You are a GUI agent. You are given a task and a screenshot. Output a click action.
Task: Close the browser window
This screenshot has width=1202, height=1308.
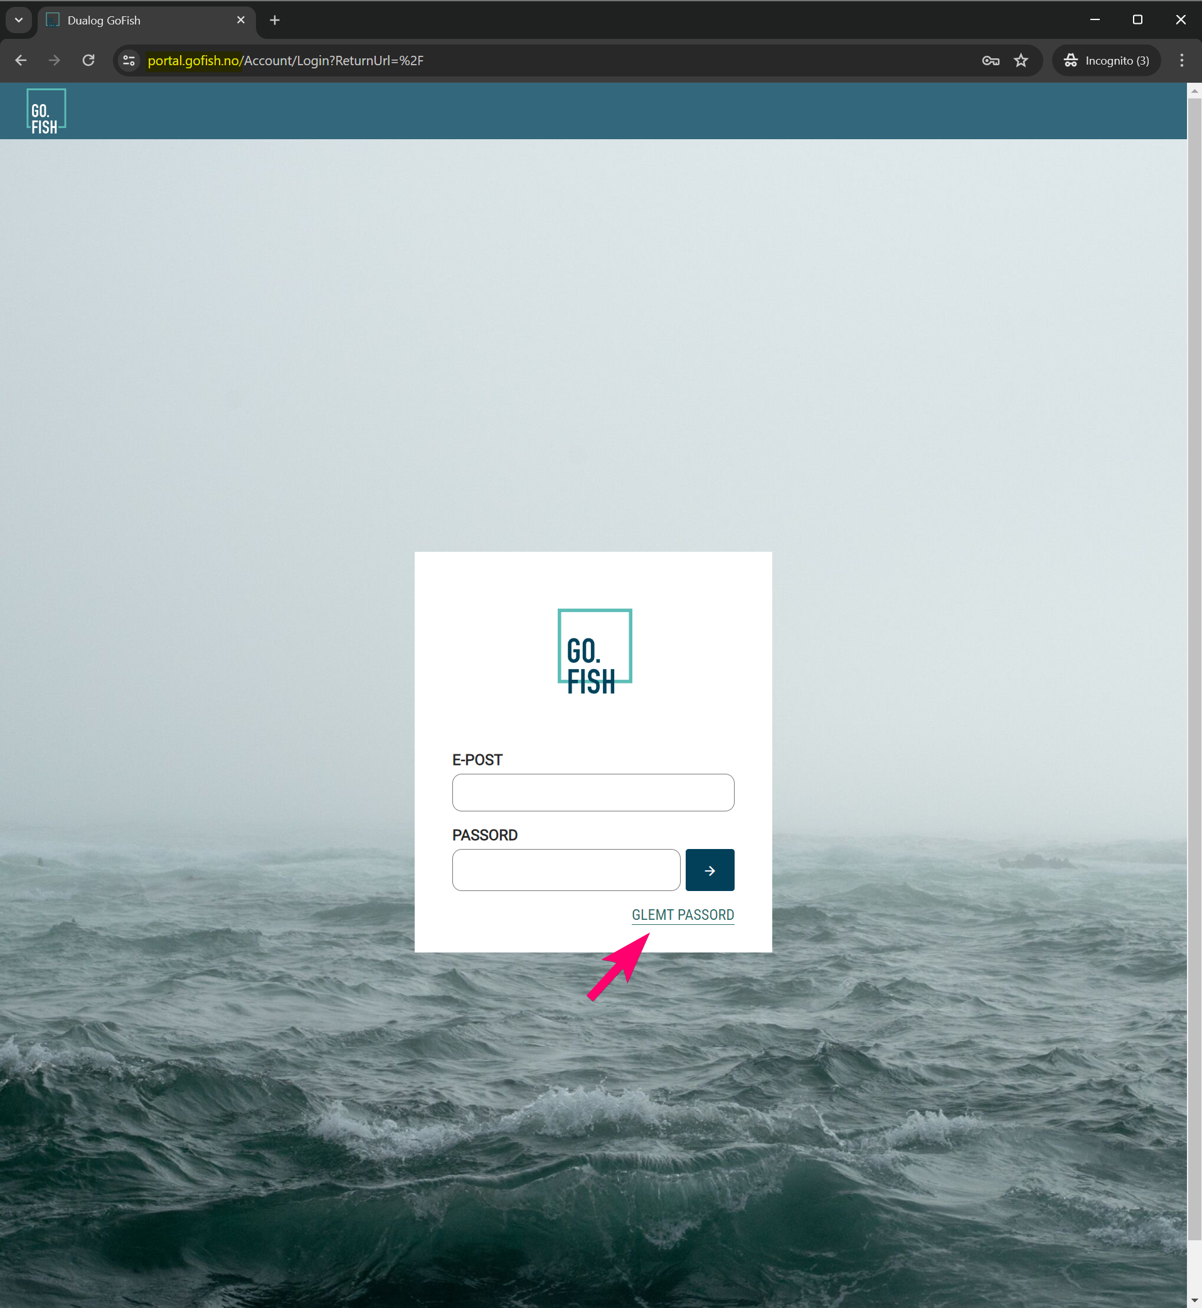point(1181,20)
